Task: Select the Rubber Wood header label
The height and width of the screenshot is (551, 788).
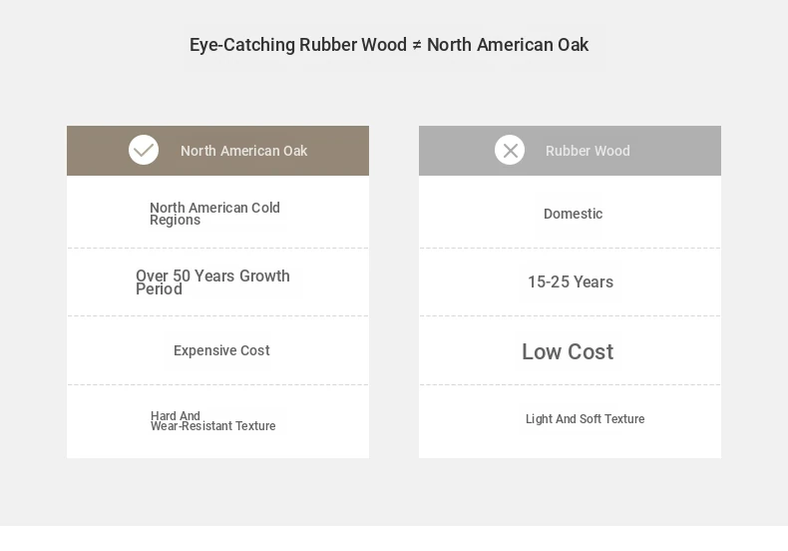Action: coord(588,151)
